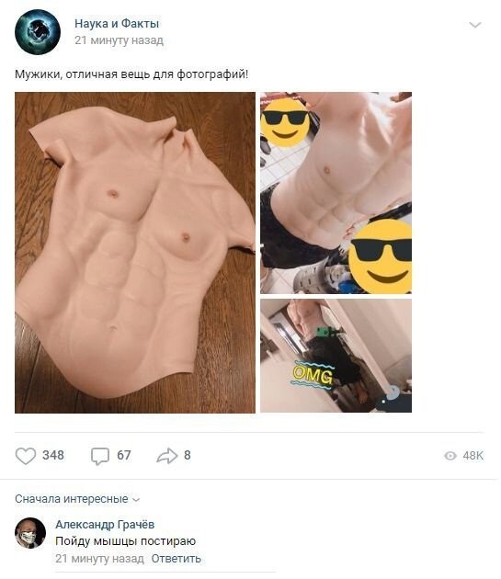Image resolution: width=501 pixels, height=579 pixels.
Task: Share the post with the arrow icon
Action: [x=167, y=456]
